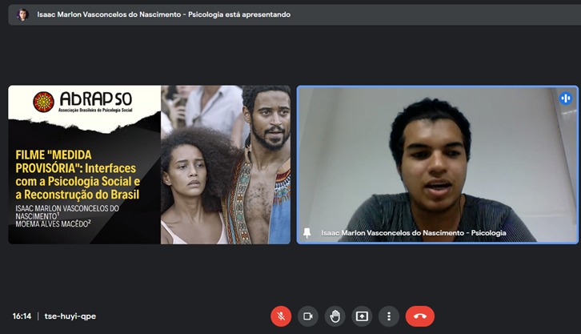Click the present screen button

point(362,316)
